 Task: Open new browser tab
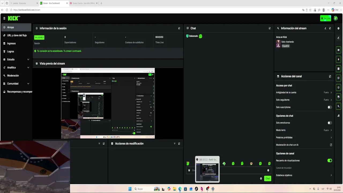[x=101, y=3]
